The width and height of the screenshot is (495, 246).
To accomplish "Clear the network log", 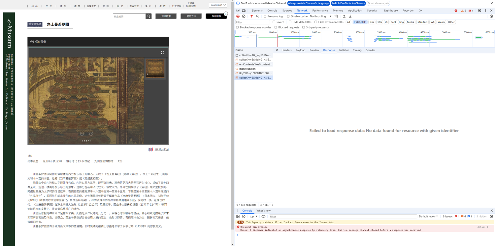I will pyautogui.click(x=244, y=16).
